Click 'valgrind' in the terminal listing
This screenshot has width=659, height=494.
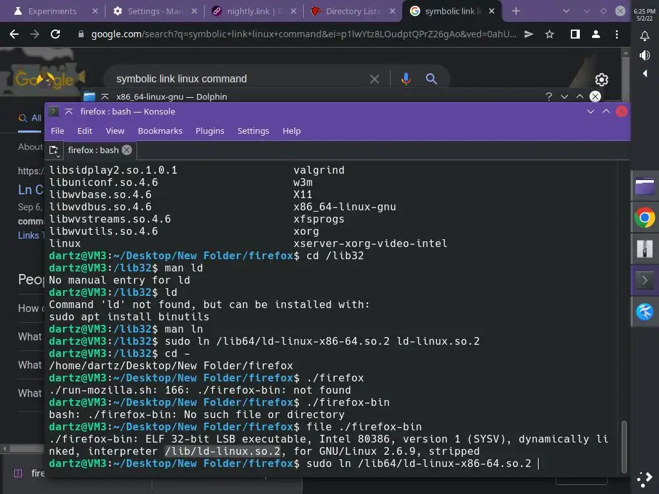click(x=319, y=170)
